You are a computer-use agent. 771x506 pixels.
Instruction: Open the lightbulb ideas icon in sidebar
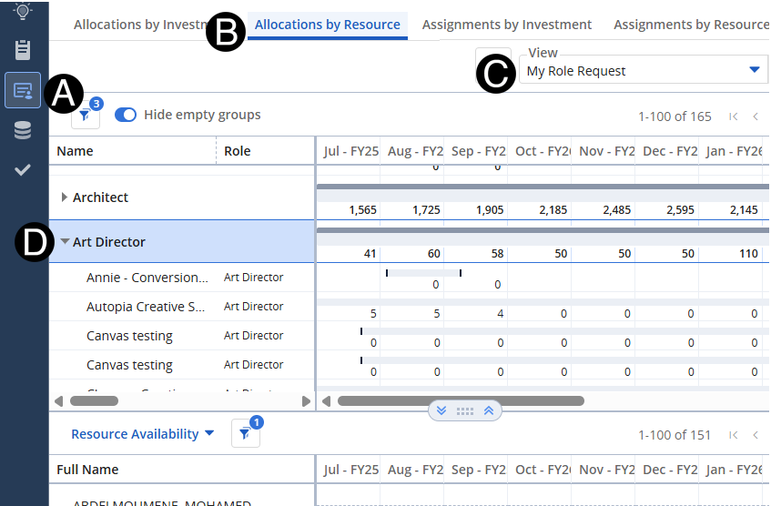[x=23, y=11]
